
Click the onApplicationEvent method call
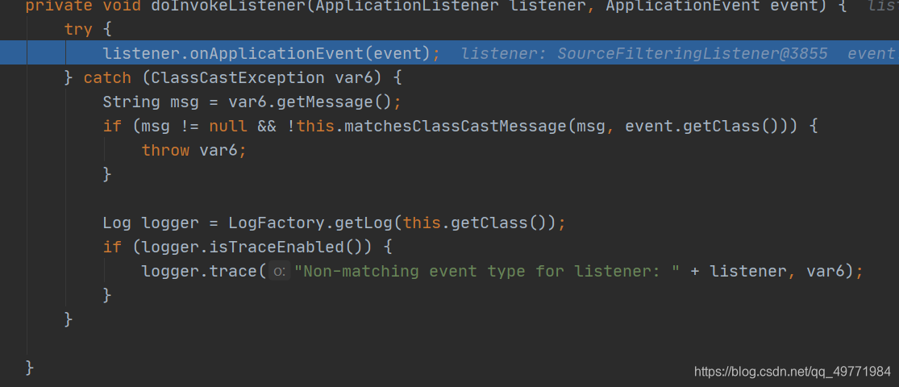tap(287, 53)
